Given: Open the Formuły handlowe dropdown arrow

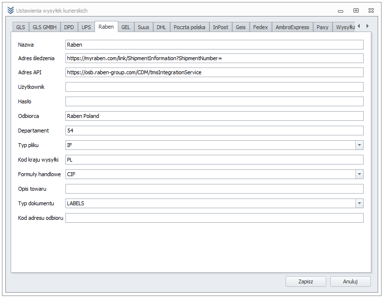Looking at the screenshot, I should pos(359,174).
